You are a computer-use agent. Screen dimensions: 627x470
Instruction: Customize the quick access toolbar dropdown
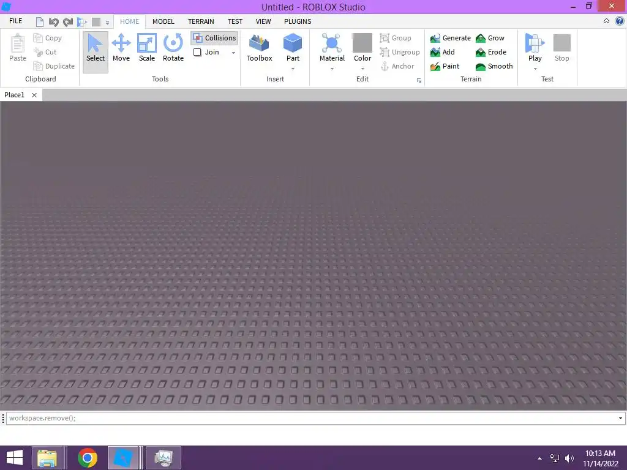pyautogui.click(x=107, y=22)
